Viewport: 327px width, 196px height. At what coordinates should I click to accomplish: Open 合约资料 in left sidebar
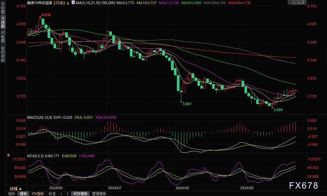click(x=3, y=54)
